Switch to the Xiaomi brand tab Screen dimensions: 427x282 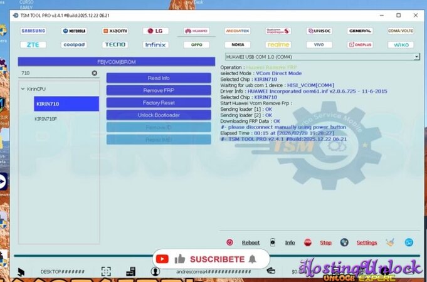pos(115,31)
